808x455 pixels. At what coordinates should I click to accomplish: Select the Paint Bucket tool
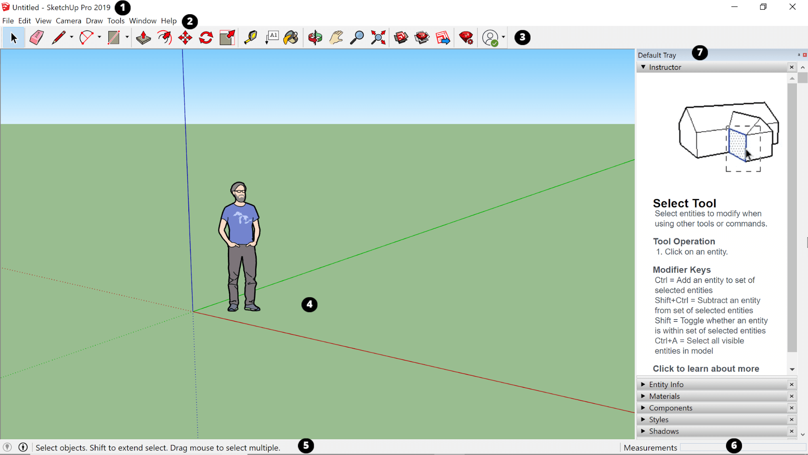pyautogui.click(x=291, y=37)
